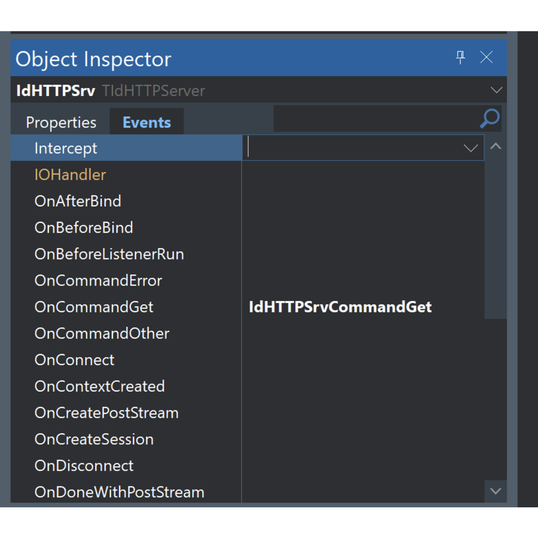Open the component selector dropdown
The height and width of the screenshot is (538, 538).
(x=496, y=90)
